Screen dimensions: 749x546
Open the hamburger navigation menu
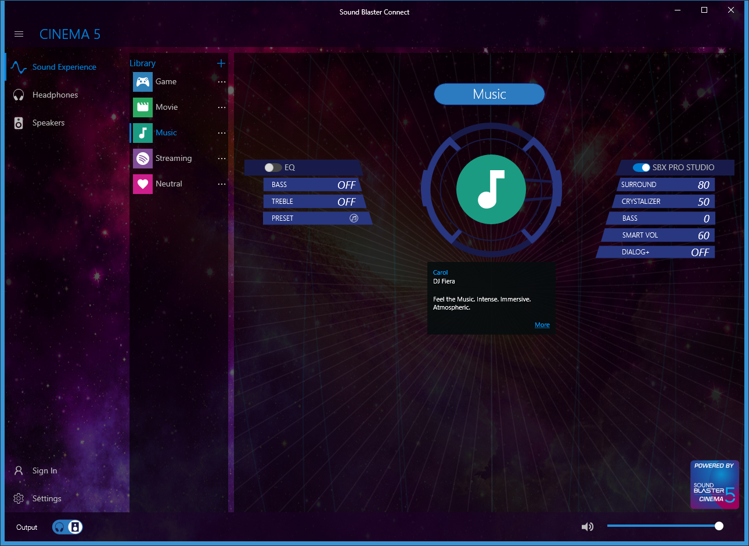19,34
